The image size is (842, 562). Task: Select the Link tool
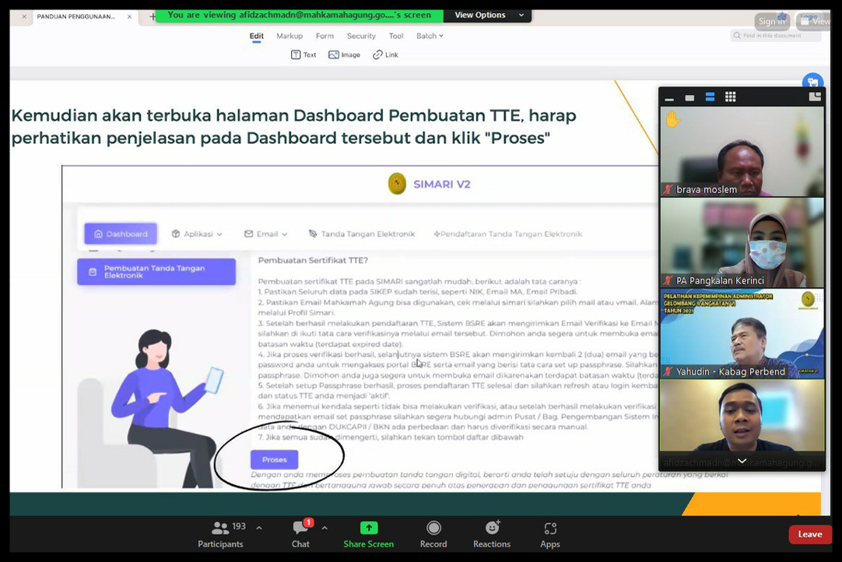click(385, 54)
